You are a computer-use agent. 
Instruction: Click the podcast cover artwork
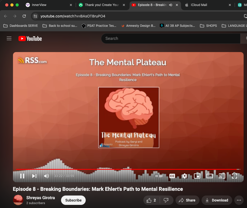click(129, 117)
